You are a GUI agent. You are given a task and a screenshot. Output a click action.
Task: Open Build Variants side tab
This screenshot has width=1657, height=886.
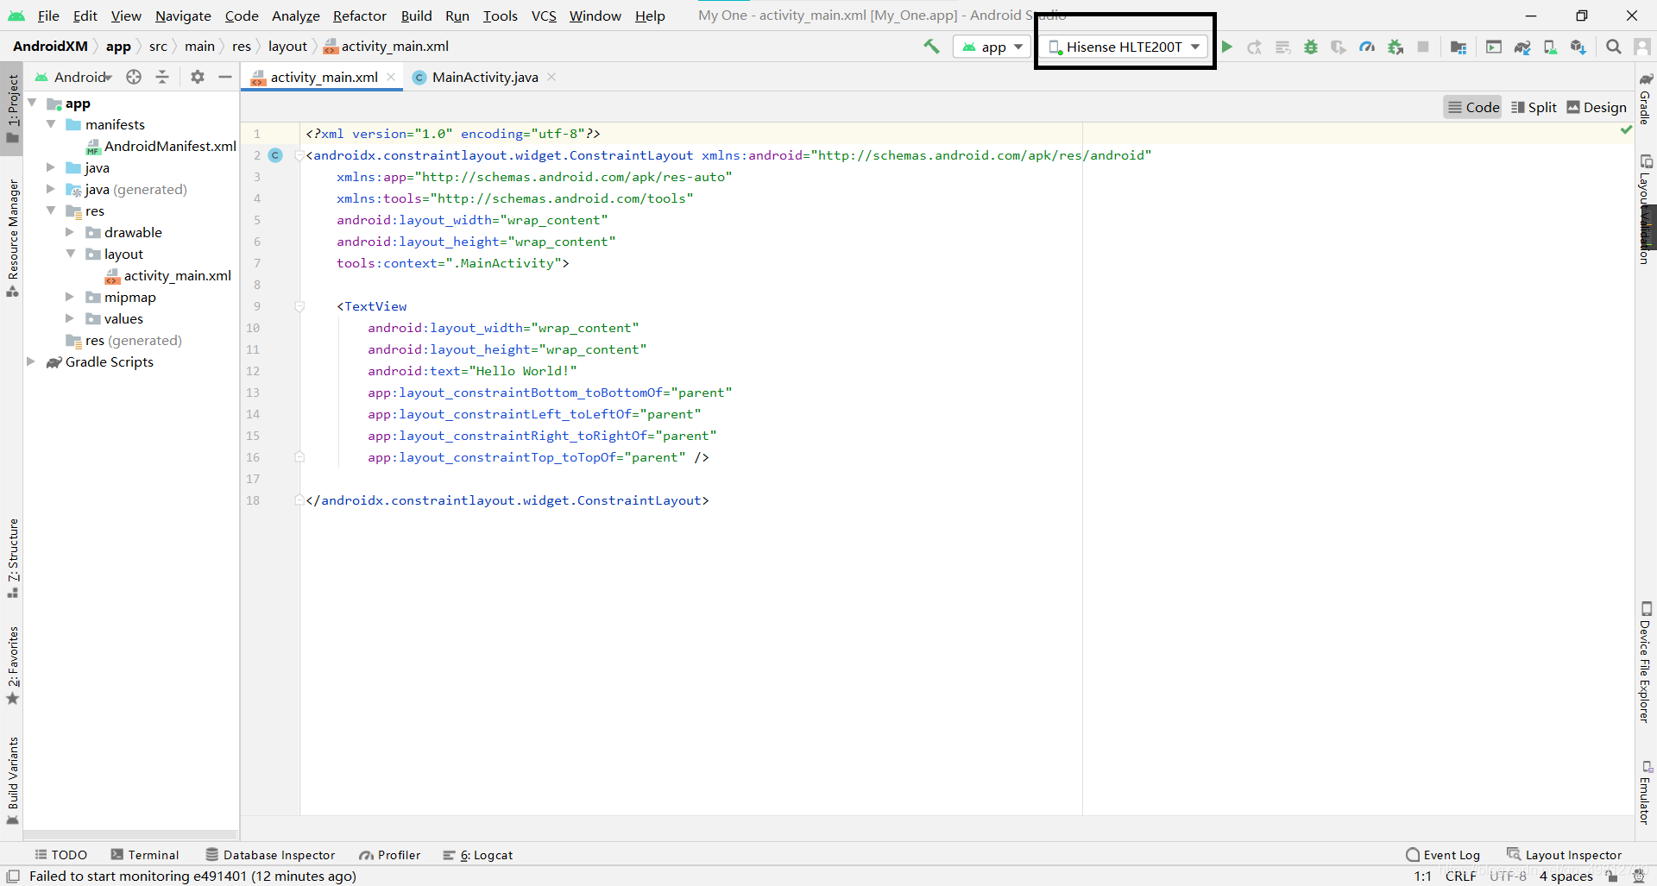(x=12, y=781)
